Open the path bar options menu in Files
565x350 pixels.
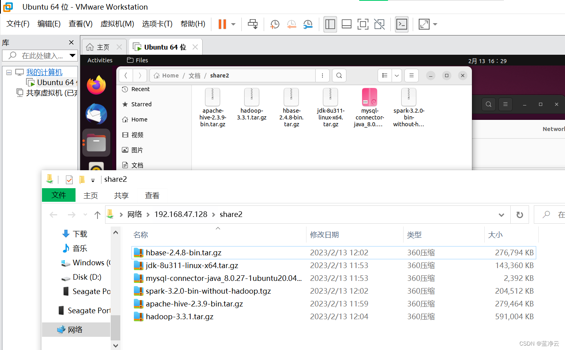pyautogui.click(x=322, y=76)
